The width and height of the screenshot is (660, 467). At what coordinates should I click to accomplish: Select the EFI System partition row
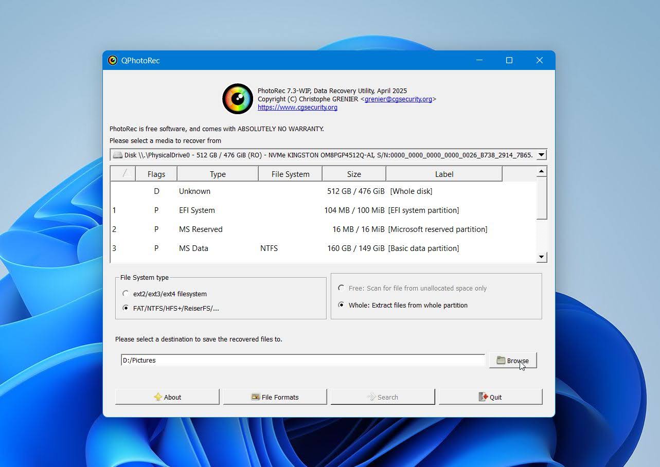[x=257, y=210]
